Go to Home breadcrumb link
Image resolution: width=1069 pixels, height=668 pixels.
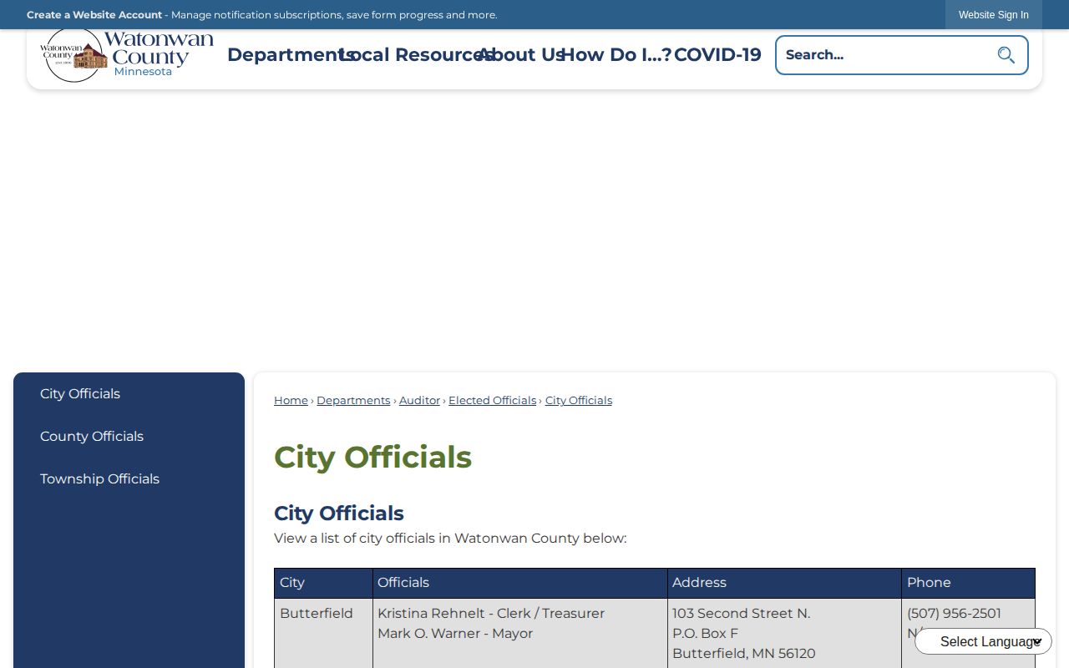(x=291, y=401)
